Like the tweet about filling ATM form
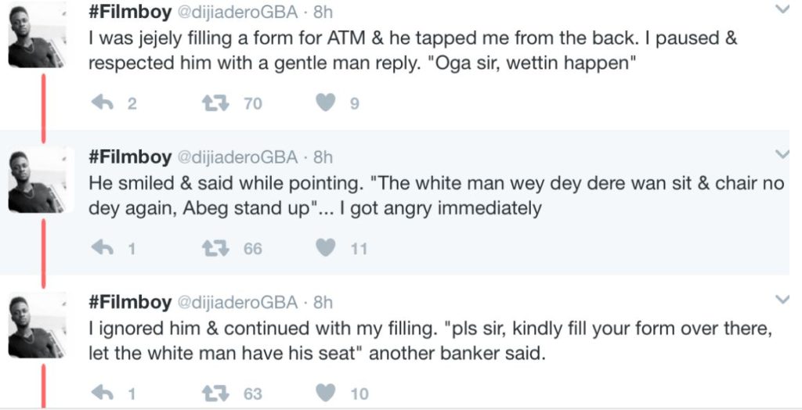 pyautogui.click(x=327, y=102)
